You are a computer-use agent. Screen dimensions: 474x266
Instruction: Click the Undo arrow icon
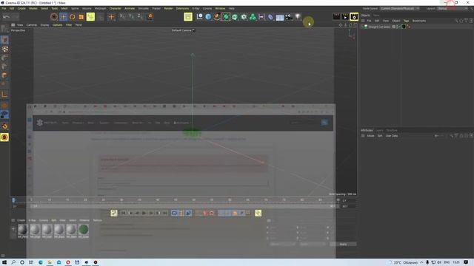(6, 17)
